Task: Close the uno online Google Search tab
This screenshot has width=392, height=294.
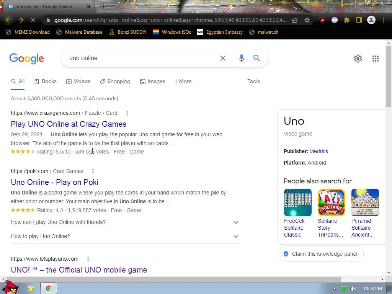Action: pos(89,7)
